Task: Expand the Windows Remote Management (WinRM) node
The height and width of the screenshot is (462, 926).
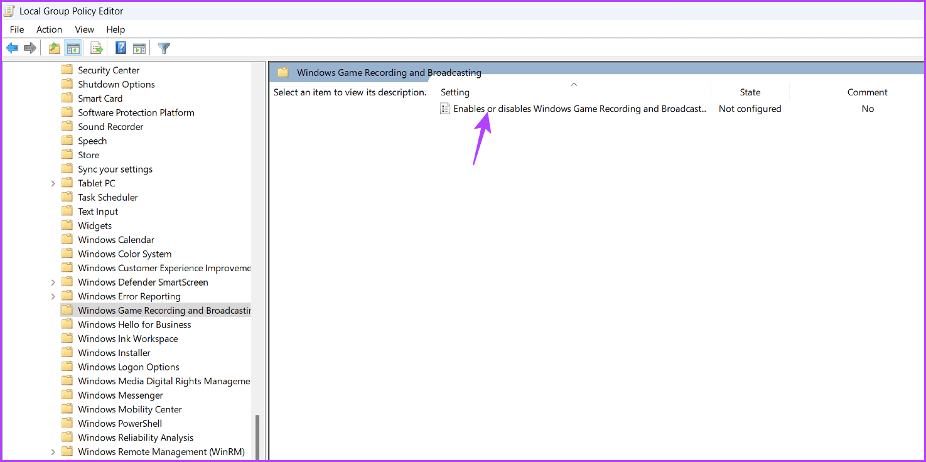Action: [53, 452]
